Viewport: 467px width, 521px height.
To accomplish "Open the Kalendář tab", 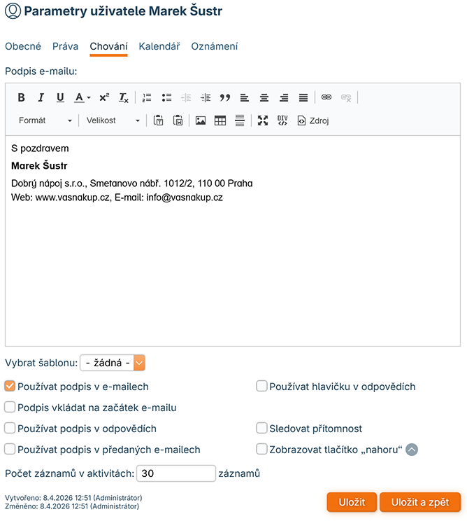I will click(159, 46).
